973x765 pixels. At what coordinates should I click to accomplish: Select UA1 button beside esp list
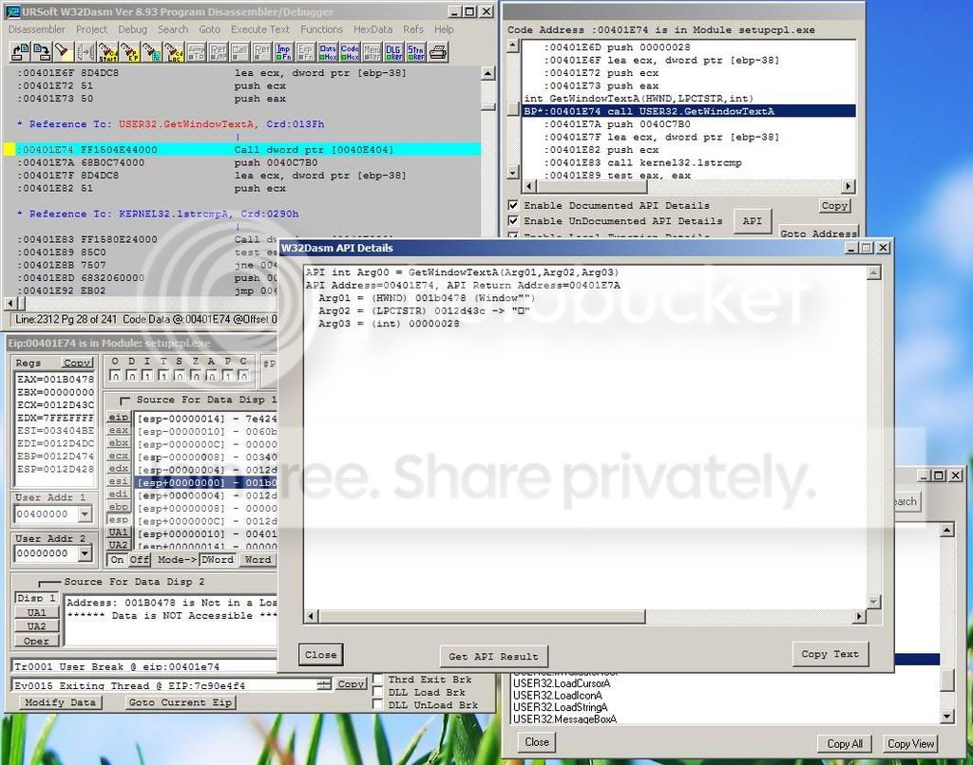[118, 533]
